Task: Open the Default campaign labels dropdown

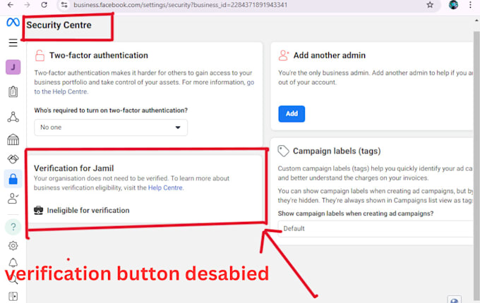Action: 376,228
